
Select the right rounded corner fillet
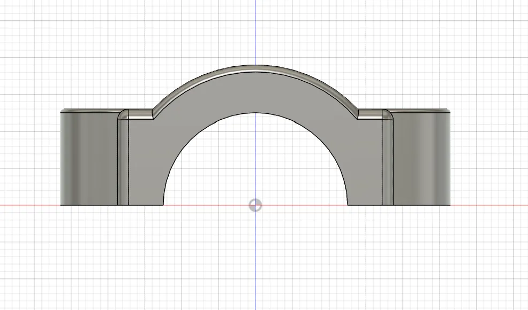[x=388, y=114]
